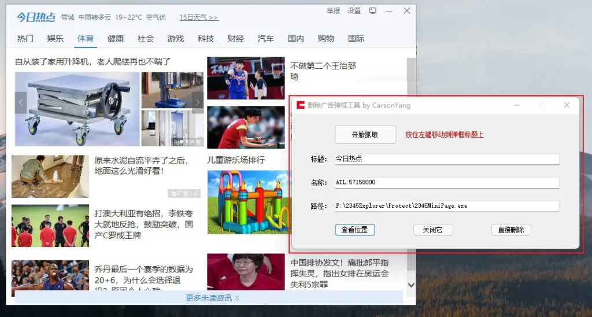Click the 开始抓取 button
The image size is (592, 317).
365,135
